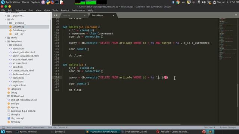Click the README.md file icon

click(9, 96)
